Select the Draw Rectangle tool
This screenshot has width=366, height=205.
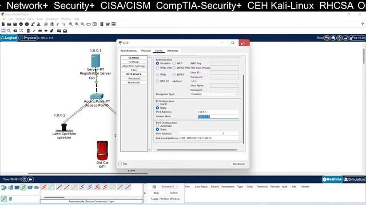40,31
